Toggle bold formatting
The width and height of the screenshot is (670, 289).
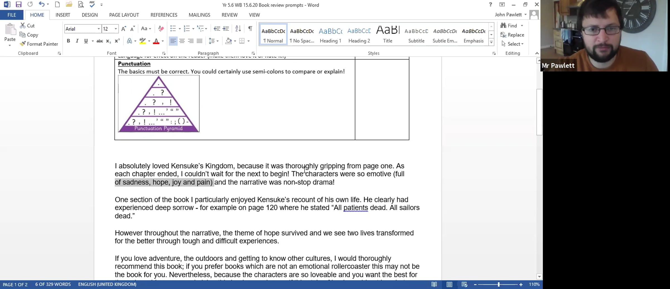[68, 41]
